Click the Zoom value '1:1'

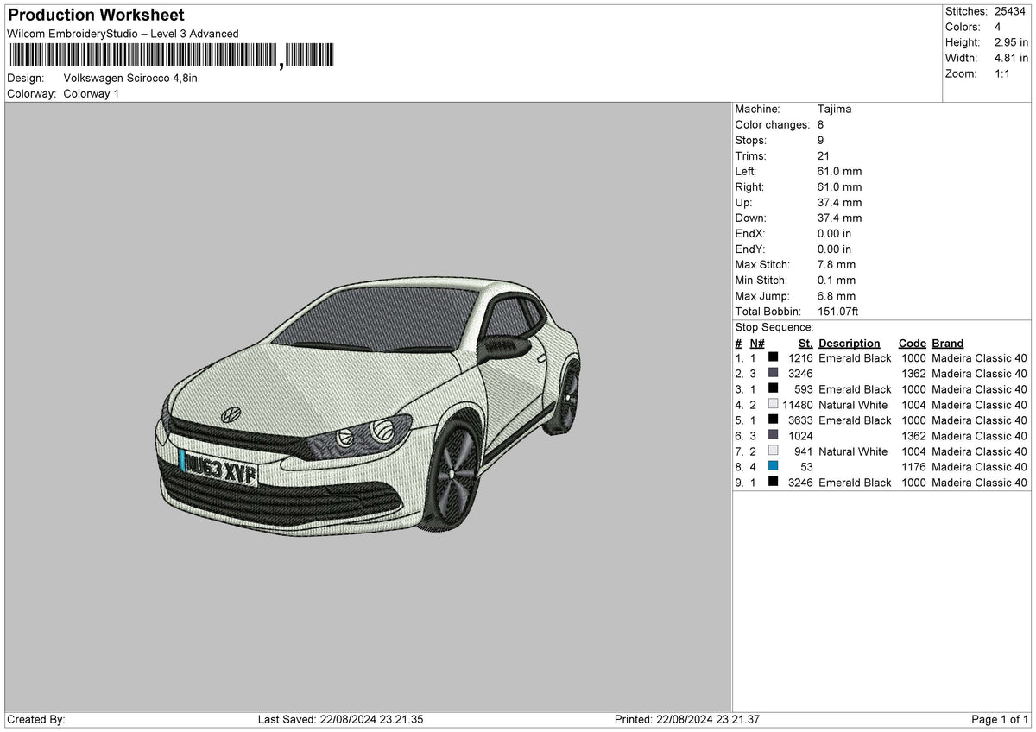1003,73
